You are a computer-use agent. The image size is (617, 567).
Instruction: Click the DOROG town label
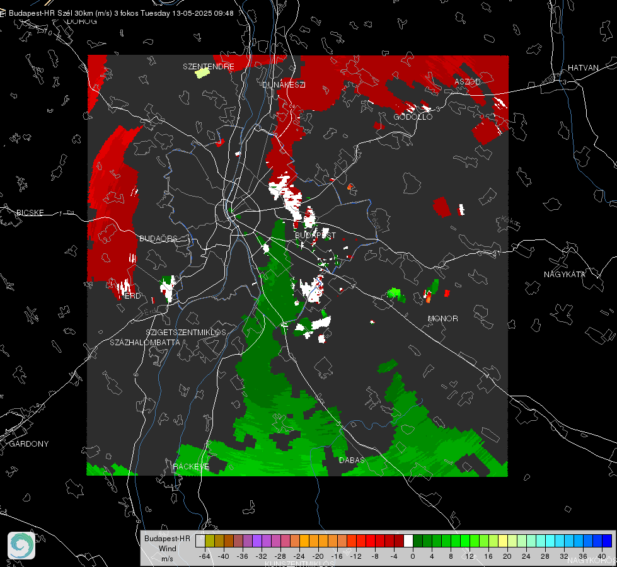82,21
